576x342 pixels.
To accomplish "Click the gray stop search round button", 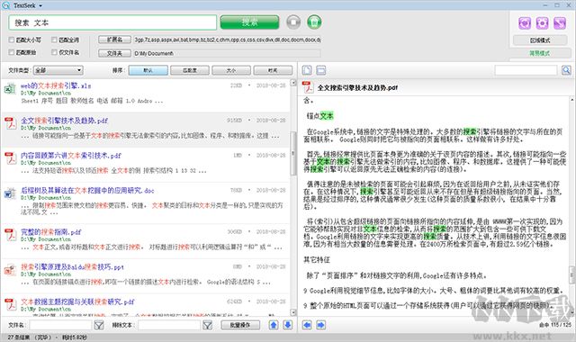I will pos(293,22).
